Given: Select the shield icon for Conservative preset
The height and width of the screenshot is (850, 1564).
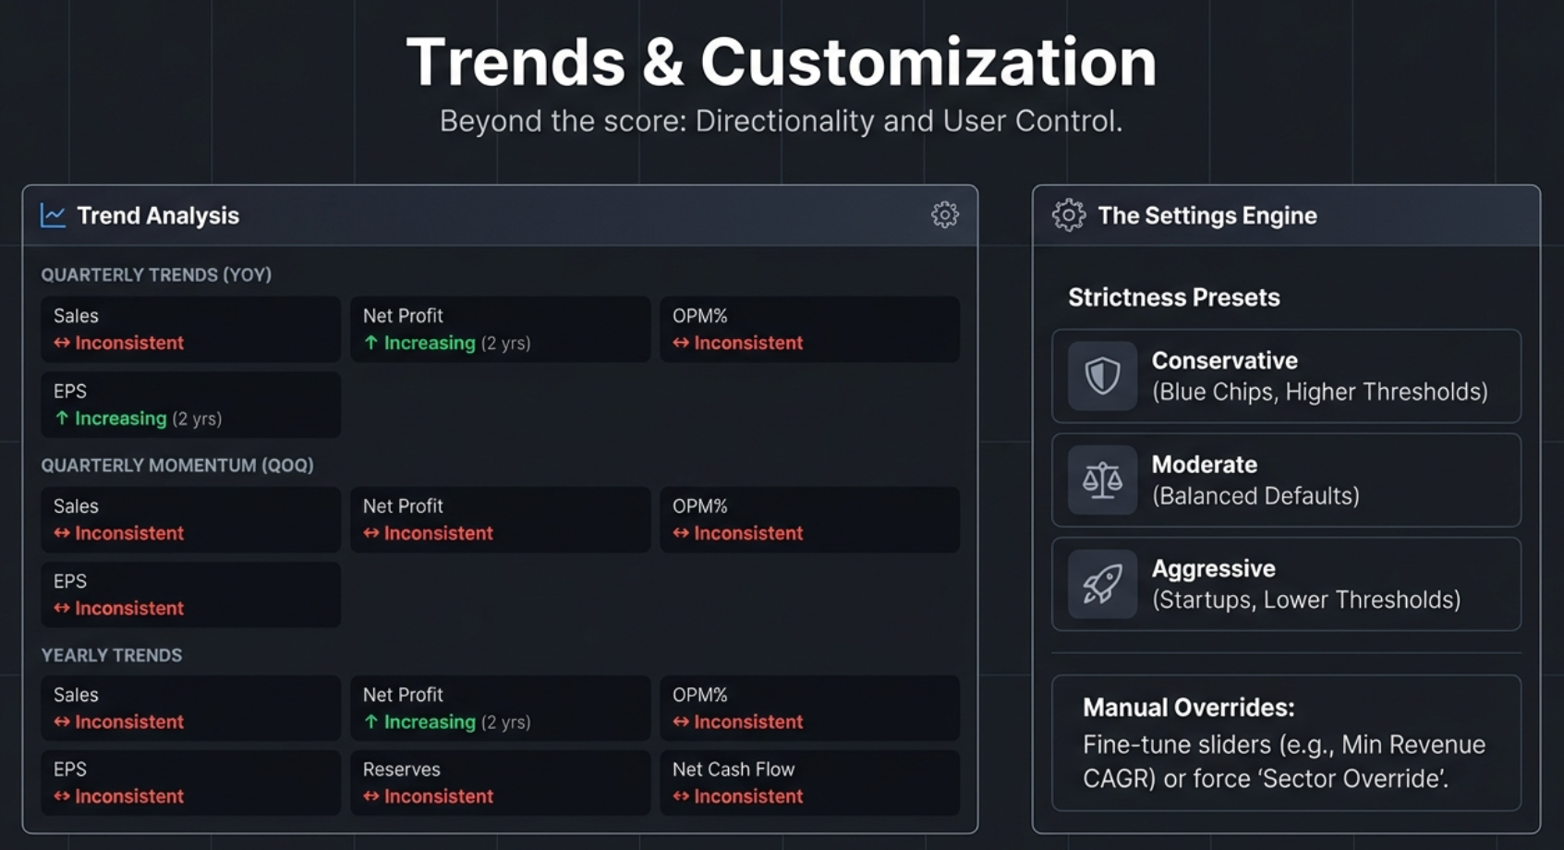Looking at the screenshot, I should (1101, 376).
